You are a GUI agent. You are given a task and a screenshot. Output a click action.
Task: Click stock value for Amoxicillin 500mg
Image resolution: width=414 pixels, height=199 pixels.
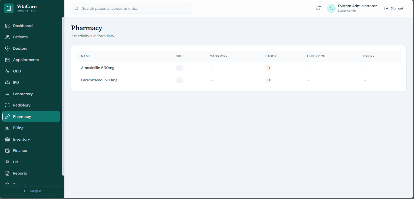tap(269, 68)
